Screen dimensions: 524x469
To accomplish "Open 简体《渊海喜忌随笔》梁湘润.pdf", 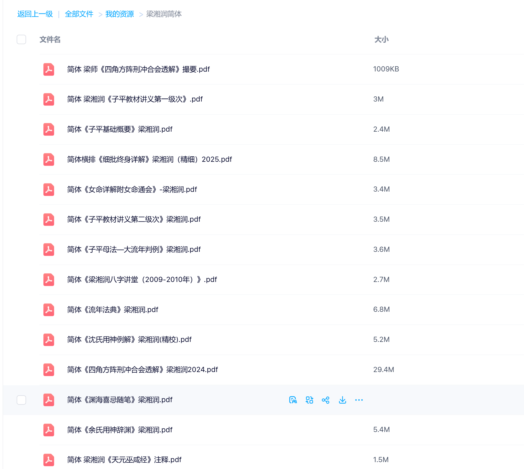I will (120, 400).
